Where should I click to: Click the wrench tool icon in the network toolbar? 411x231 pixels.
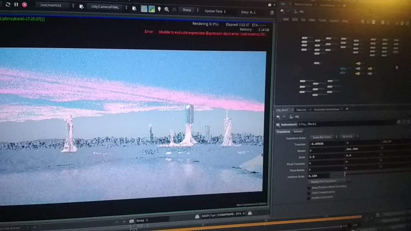pos(363,22)
